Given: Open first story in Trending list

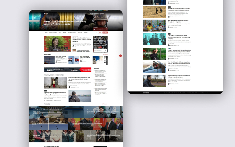Looking at the screenshot, I should point(100,71).
